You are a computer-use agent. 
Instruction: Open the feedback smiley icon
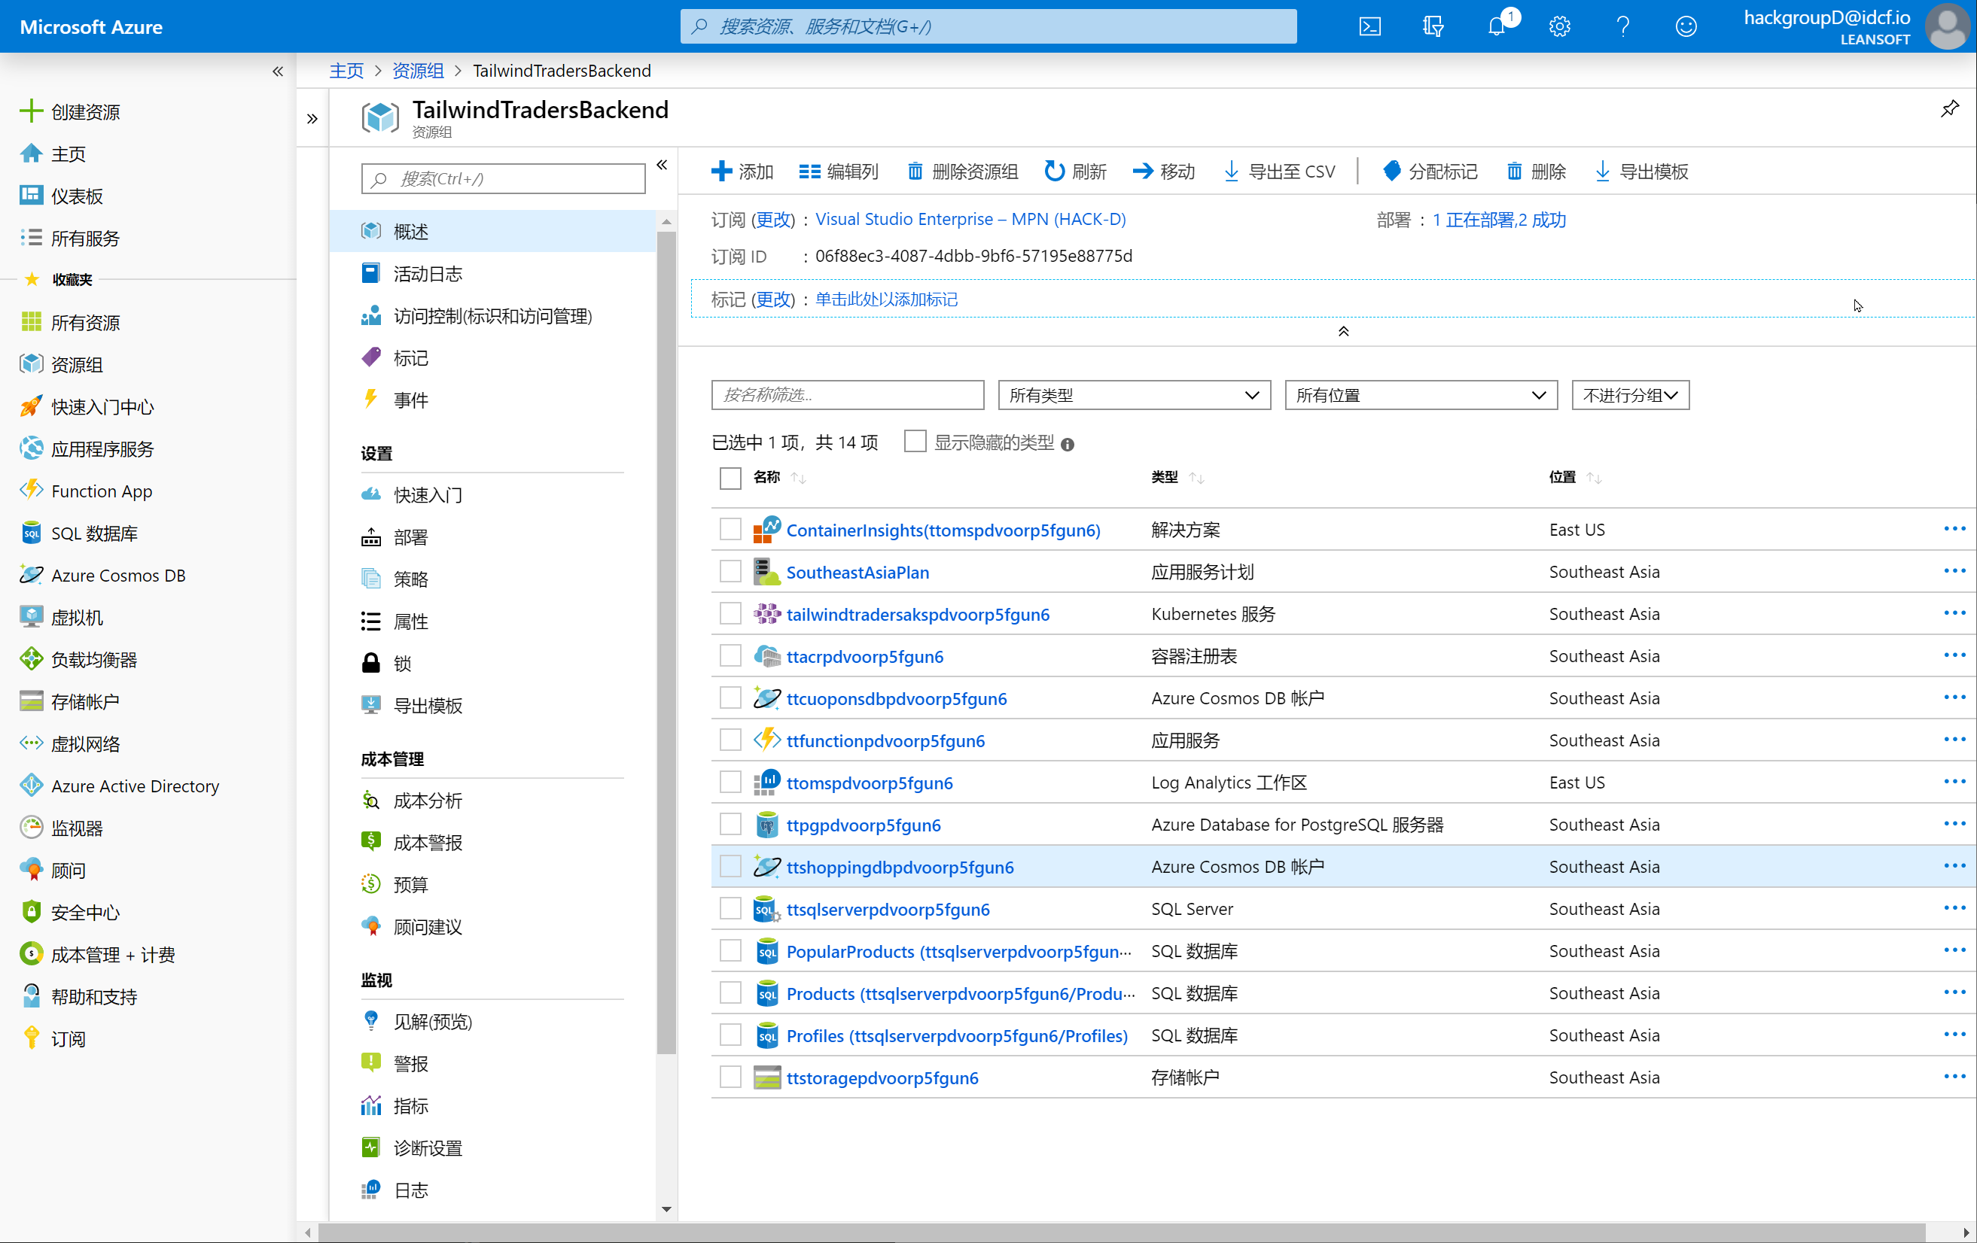1686,26
